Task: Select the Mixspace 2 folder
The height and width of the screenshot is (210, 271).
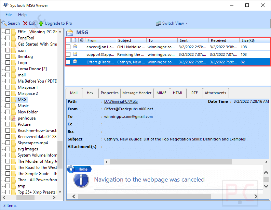Action: [x=28, y=94]
